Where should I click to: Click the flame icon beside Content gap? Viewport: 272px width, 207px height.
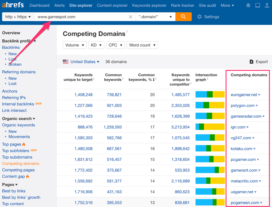(x=28, y=176)
